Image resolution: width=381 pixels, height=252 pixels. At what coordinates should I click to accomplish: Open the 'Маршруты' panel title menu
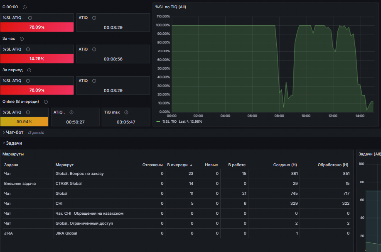pyautogui.click(x=13, y=154)
